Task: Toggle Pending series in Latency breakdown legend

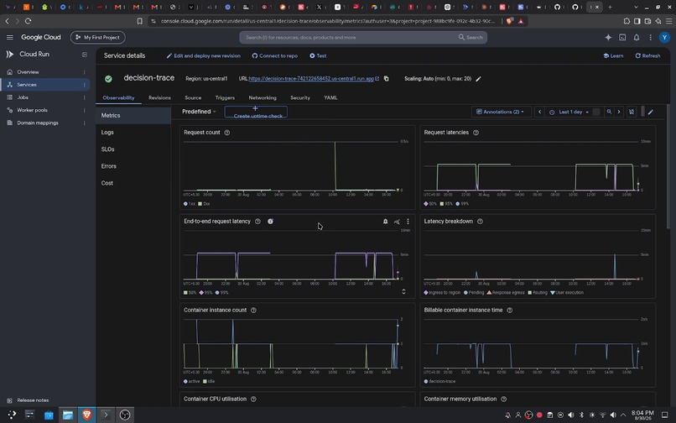Action: click(474, 293)
